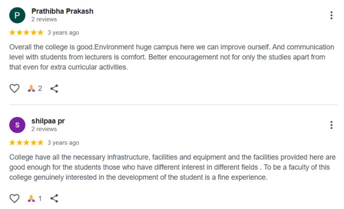Click "2 reviews" under Prathibha Prakash
Screen dimensions: 344x209
point(44,20)
